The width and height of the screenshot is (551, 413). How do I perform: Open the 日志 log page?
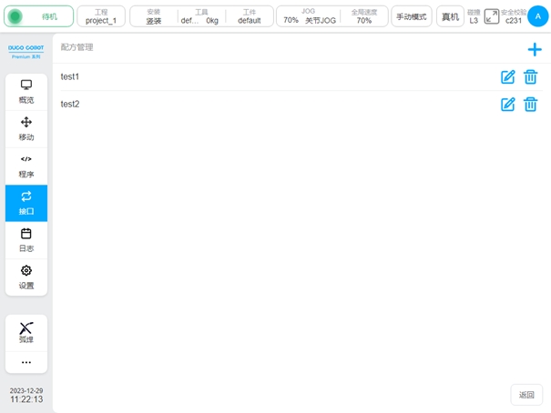(26, 240)
